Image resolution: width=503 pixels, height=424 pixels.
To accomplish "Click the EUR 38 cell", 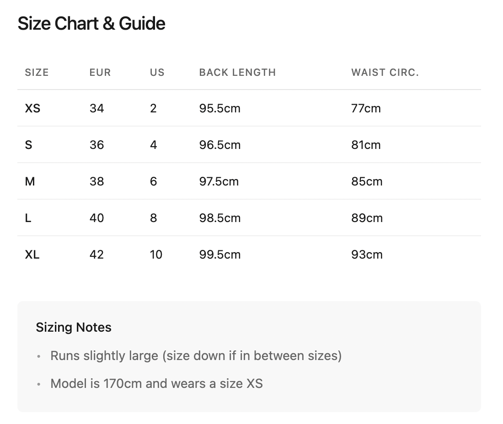I will click(97, 181).
